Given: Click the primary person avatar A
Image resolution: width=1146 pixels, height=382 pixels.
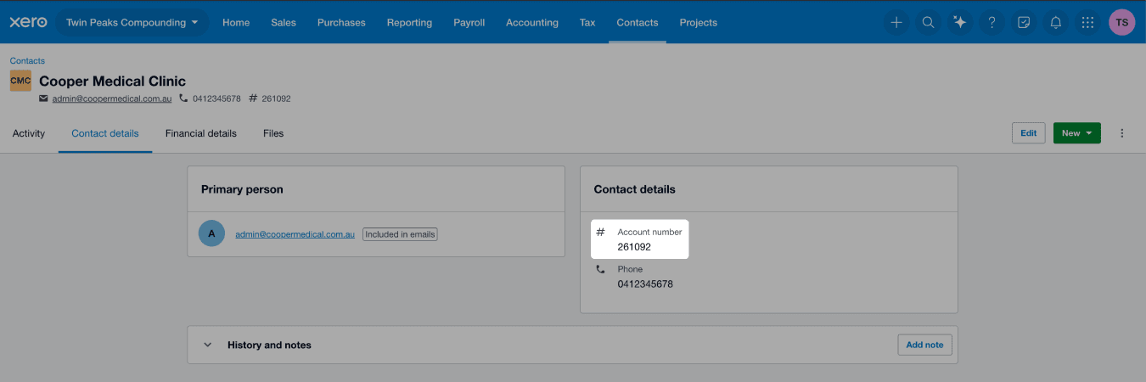Looking at the screenshot, I should (x=211, y=233).
